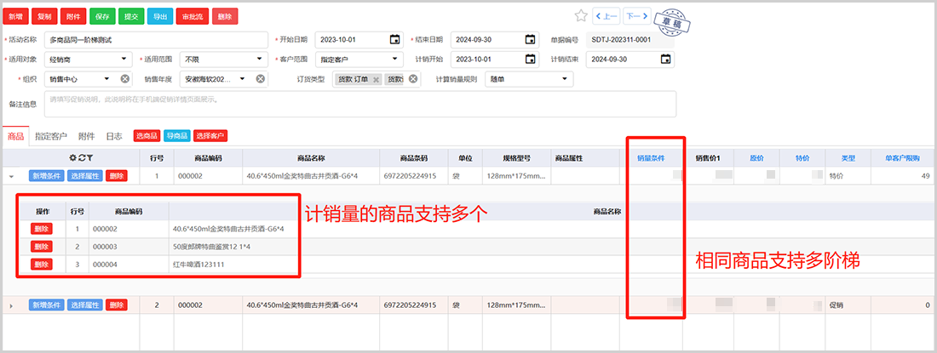Image resolution: width=937 pixels, height=353 pixels.
Task: Remove the 订单 tag from 订货类型
Action: pyautogui.click(x=376, y=79)
